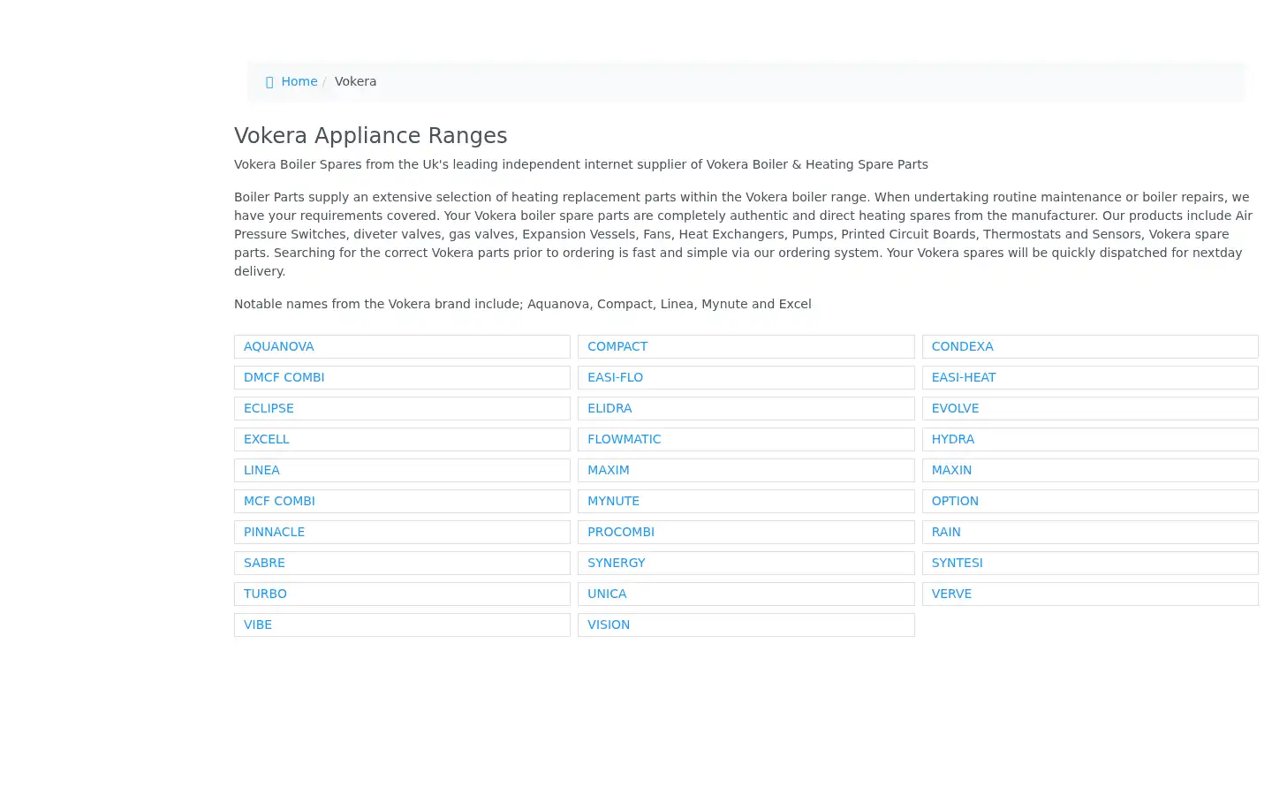
Task: View the LINEA range
Action: [402, 470]
